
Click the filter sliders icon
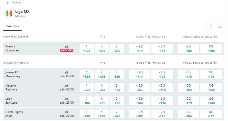click(220, 26)
